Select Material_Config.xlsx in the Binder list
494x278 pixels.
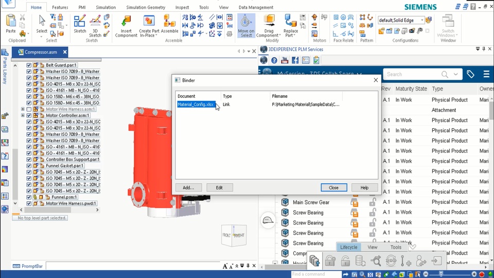(x=196, y=105)
